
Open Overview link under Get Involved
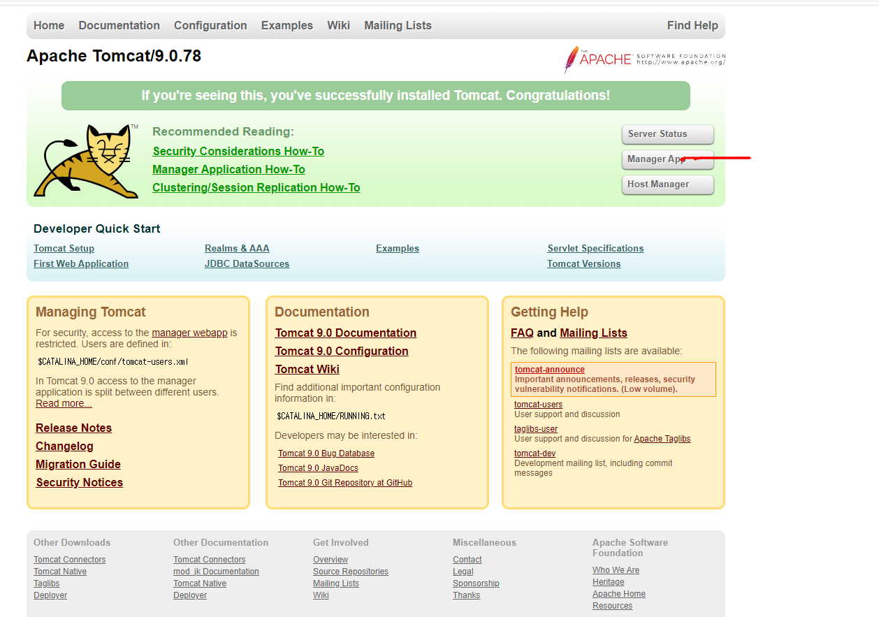tap(330, 560)
